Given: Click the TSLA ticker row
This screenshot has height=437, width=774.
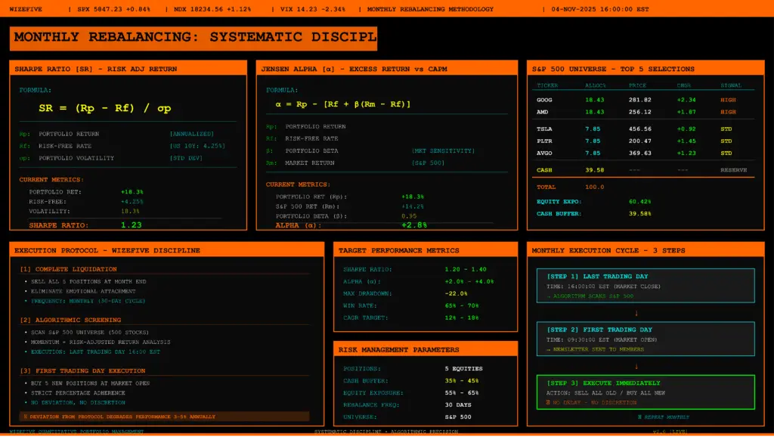Looking at the screenshot, I should click(x=544, y=129).
